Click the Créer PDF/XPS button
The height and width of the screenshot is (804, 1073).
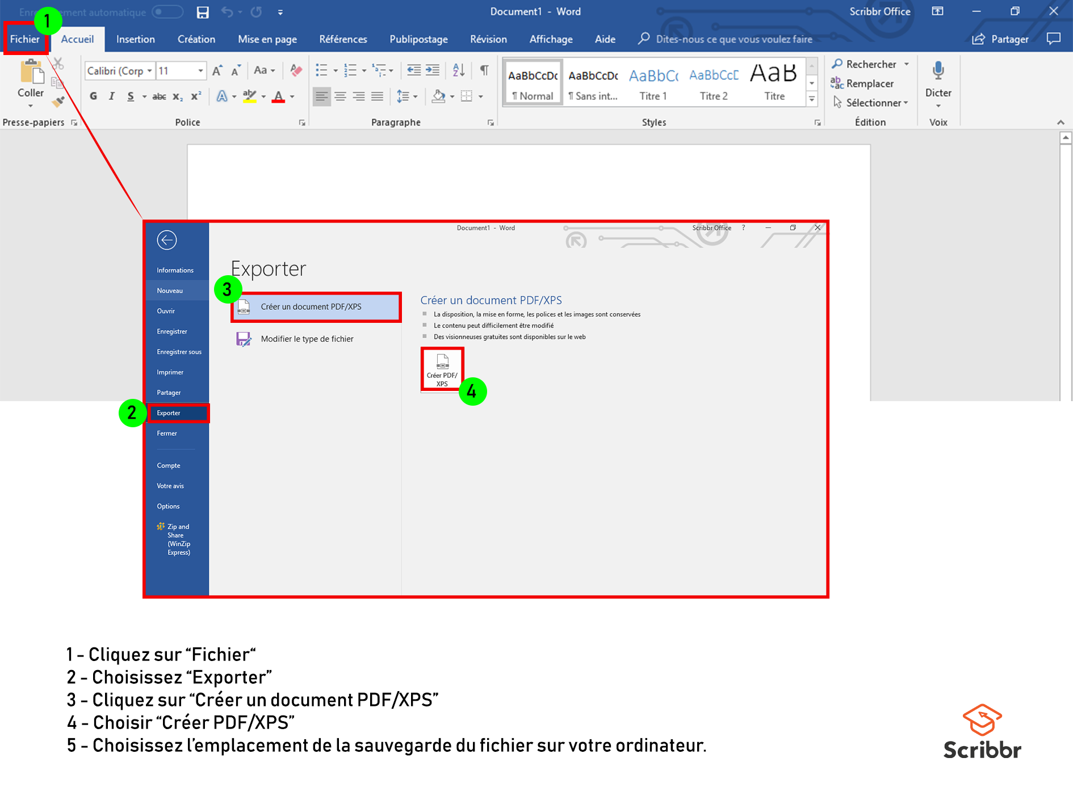(x=442, y=369)
